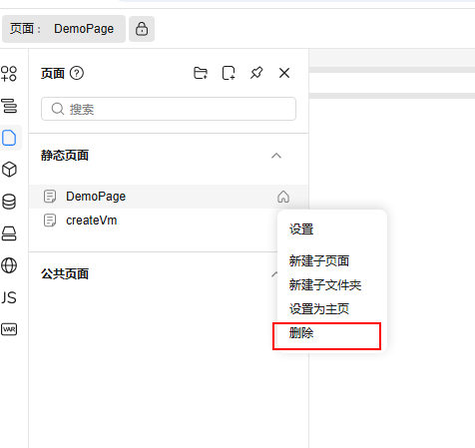Select 新建子页面 menu entry
Screen dimensions: 475x448
tap(319, 261)
